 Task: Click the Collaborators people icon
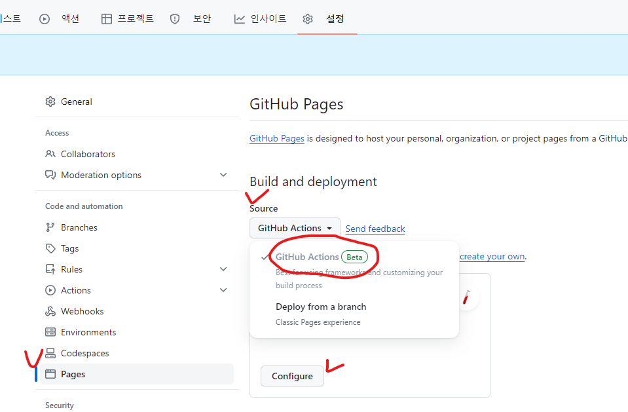point(50,154)
